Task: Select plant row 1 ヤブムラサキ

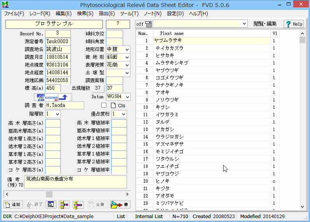Action: click(208, 41)
